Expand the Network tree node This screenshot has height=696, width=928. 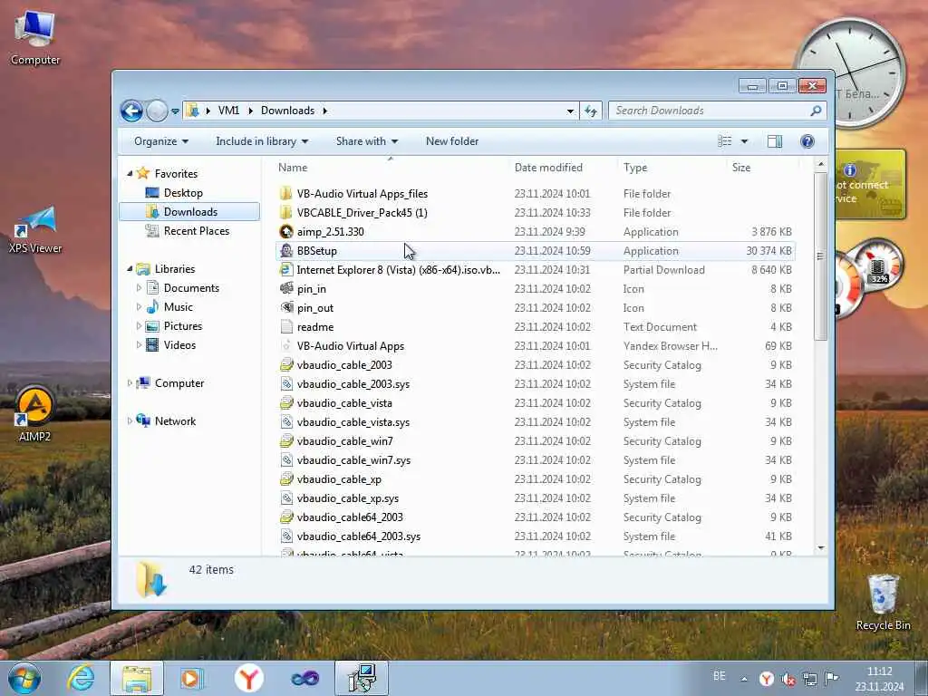(130, 421)
